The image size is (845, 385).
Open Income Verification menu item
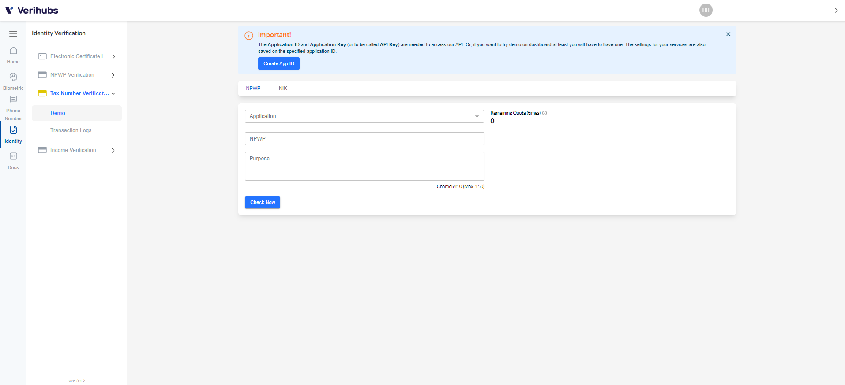pyautogui.click(x=73, y=150)
